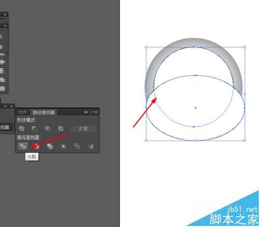Close the docked panel left of Pathfinder

pyautogui.click(x=11, y=106)
